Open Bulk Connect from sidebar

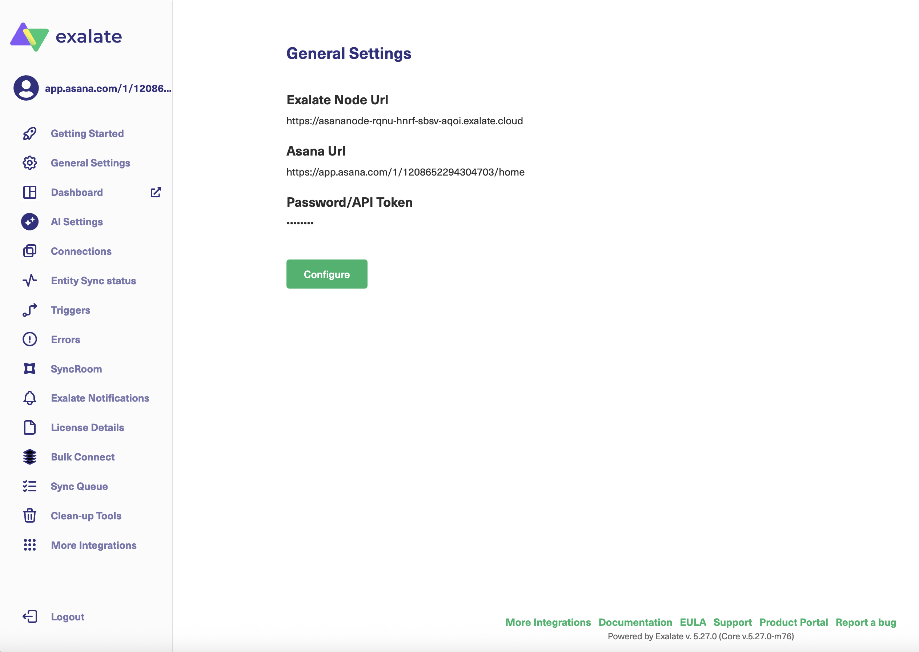(x=83, y=457)
